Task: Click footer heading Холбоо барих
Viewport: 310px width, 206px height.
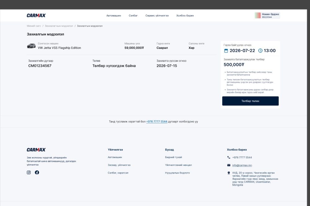Action: point(237,150)
